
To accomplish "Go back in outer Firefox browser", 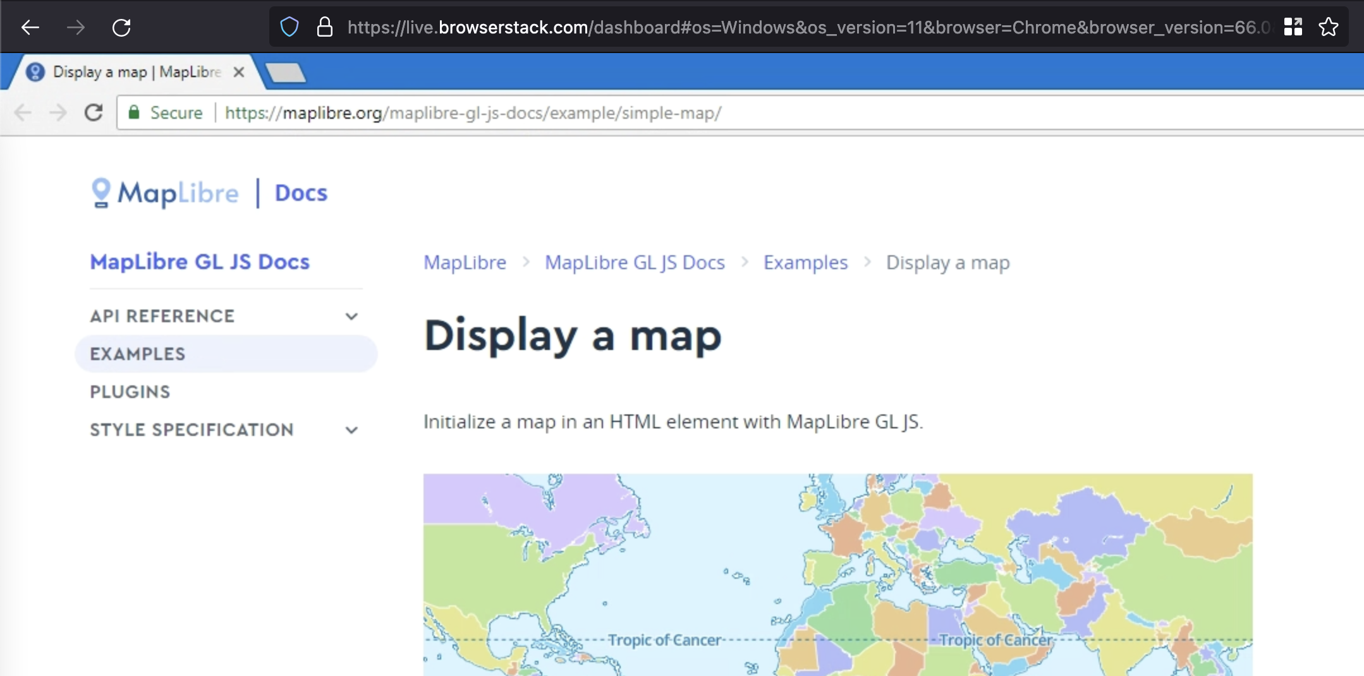I will click(x=30, y=27).
